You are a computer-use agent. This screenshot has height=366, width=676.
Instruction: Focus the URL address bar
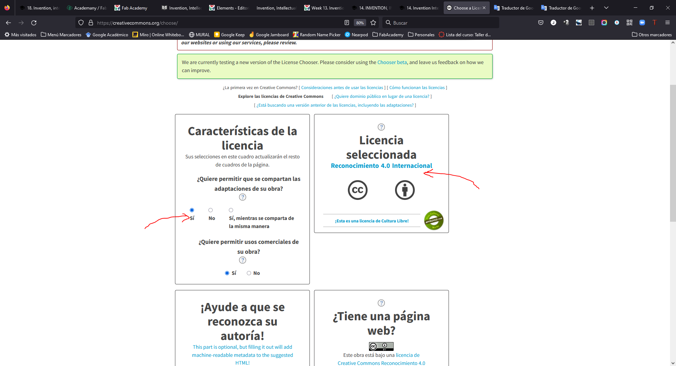218,23
